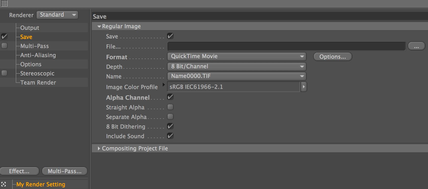This screenshot has width=428, height=189.
Task: Enable the Straight Alpha option
Action: [x=170, y=107]
